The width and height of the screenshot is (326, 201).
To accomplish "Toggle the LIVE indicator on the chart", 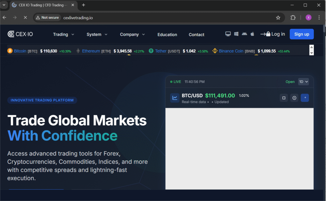I will pos(175,82).
